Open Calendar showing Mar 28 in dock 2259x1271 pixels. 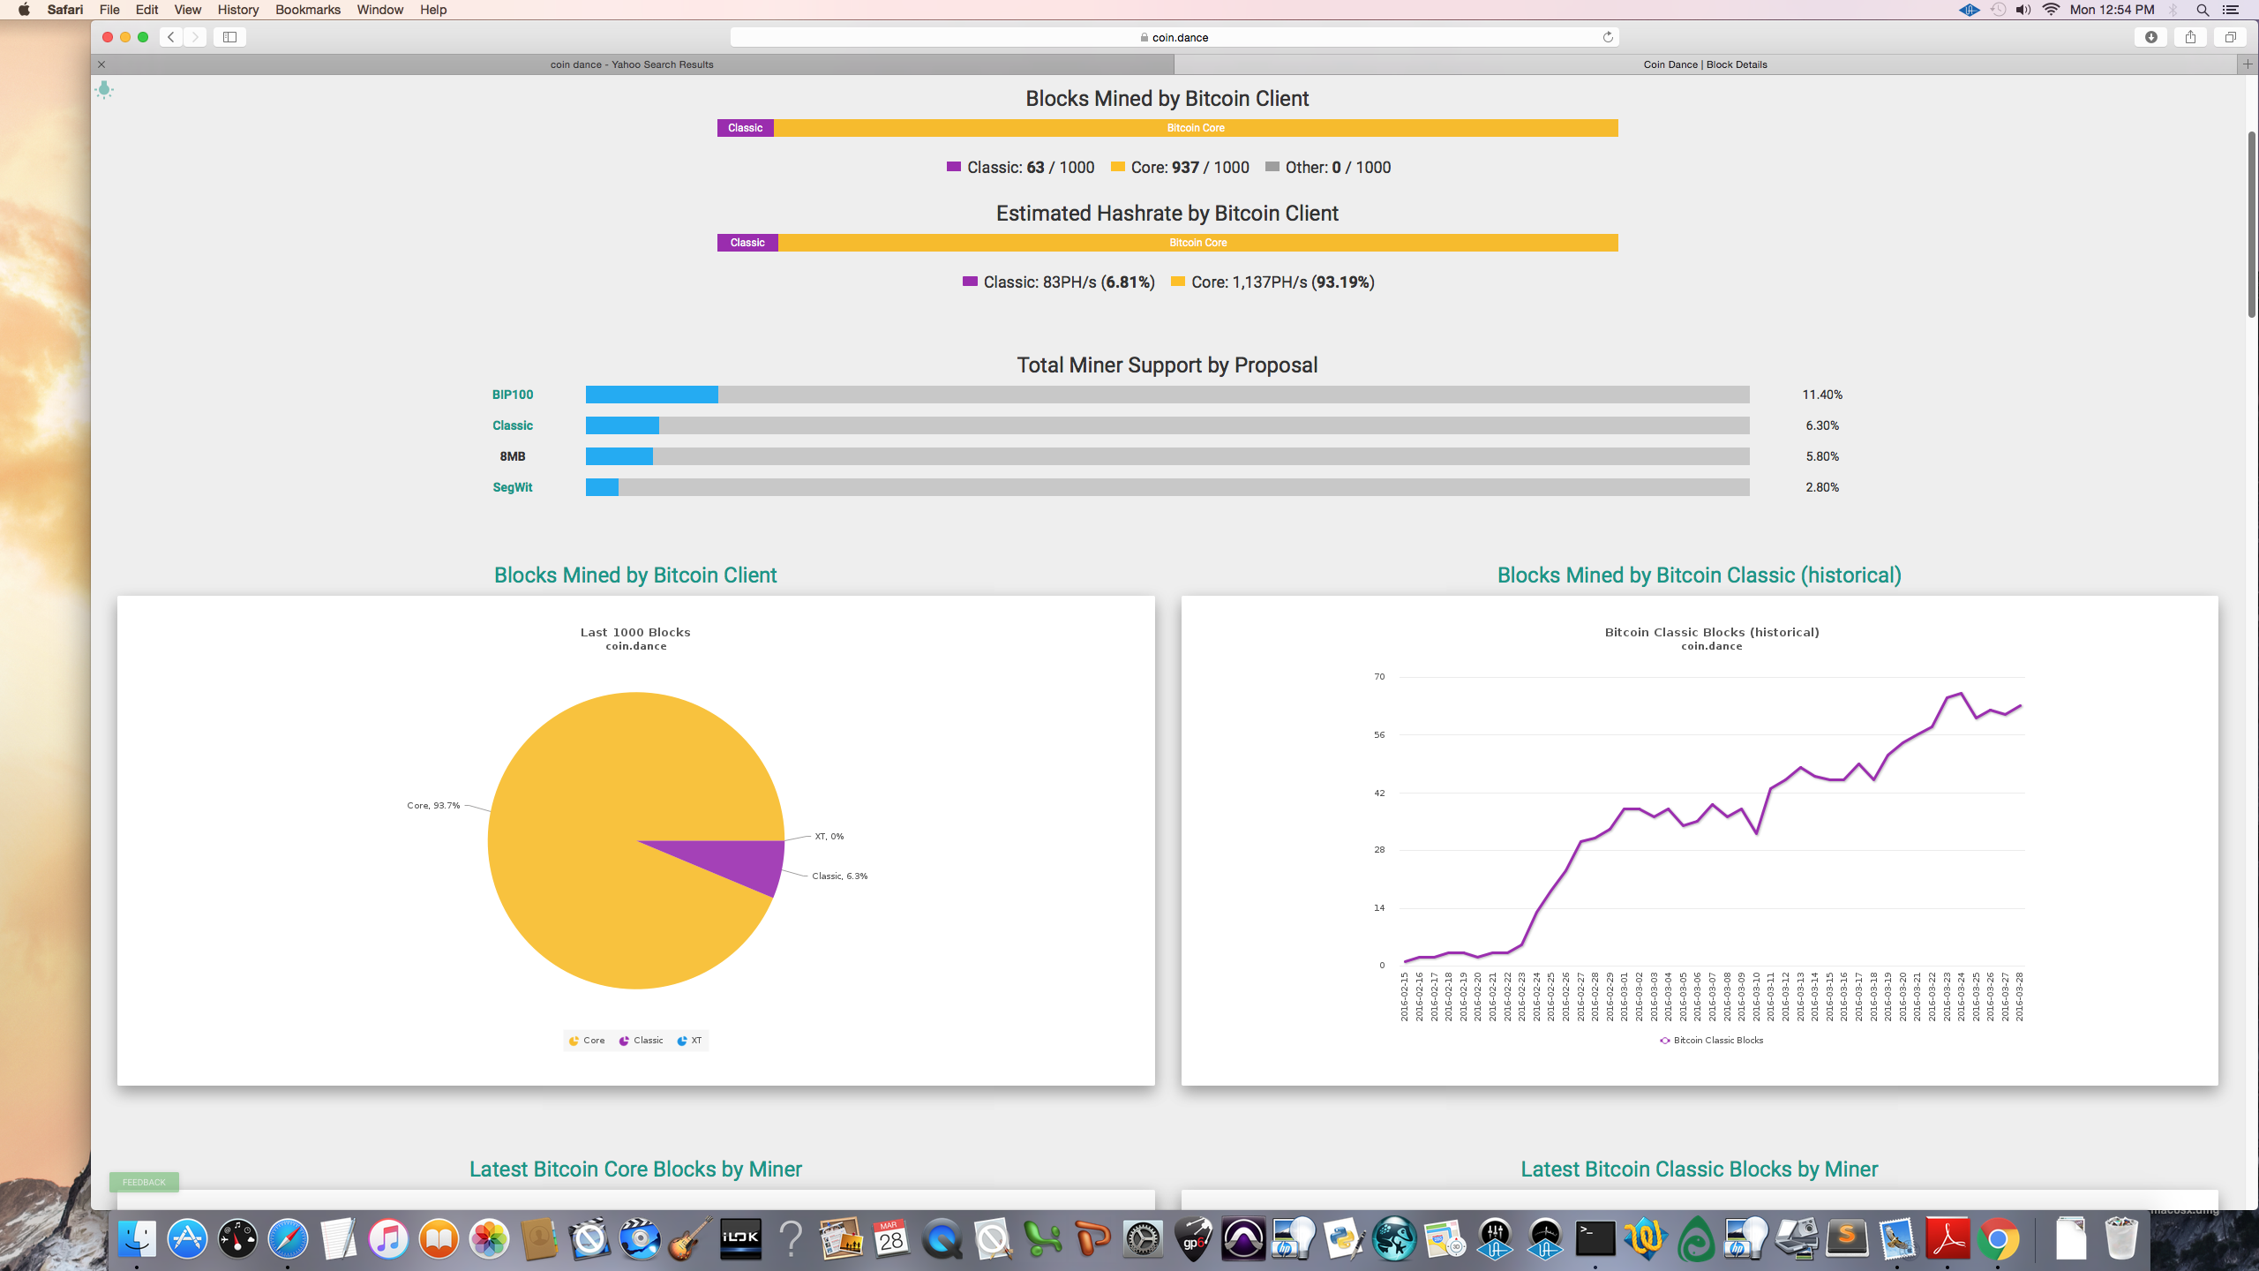tap(891, 1239)
